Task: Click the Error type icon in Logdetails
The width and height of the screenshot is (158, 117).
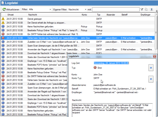Action: [x=95, y=68]
